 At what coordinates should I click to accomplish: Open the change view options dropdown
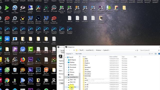pos(152,54)
